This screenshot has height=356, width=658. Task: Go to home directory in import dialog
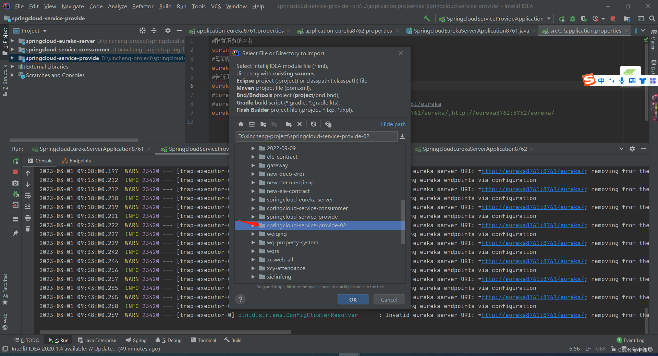click(x=241, y=124)
